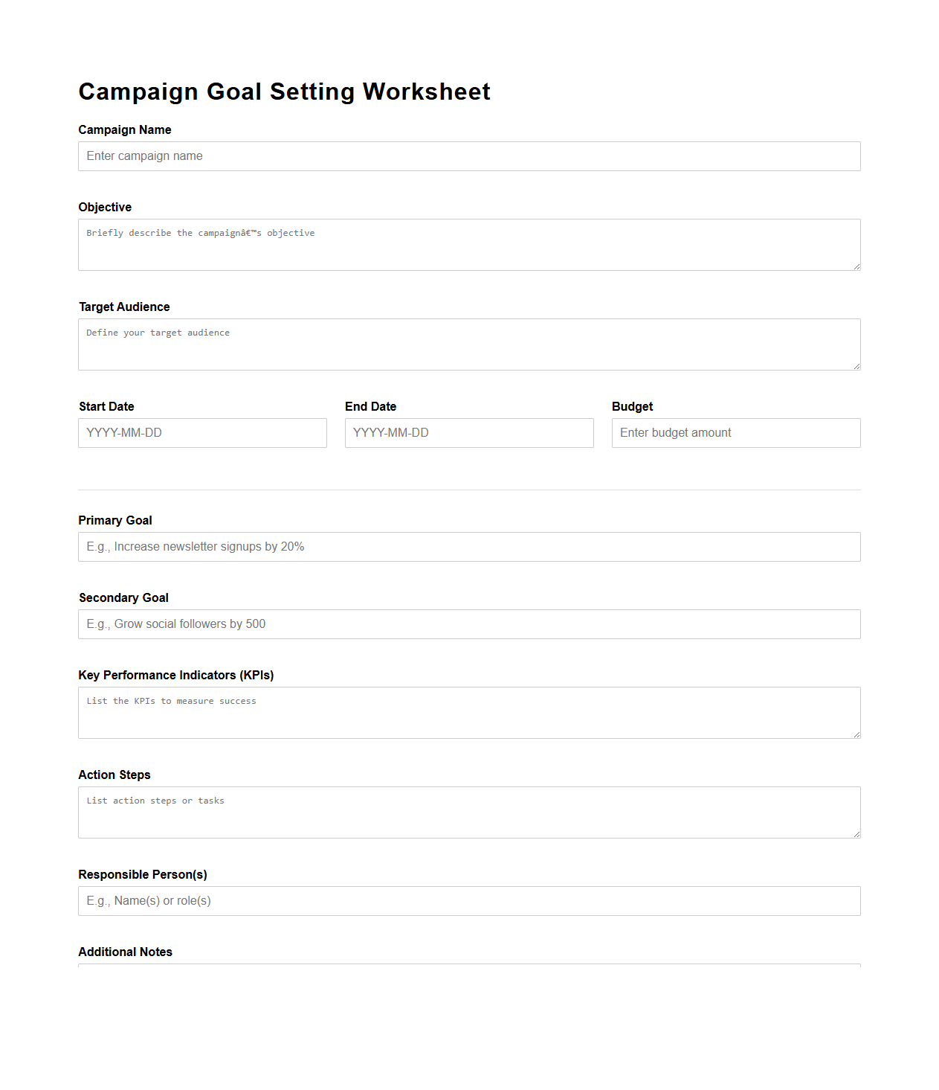
Task: Click the Responsible Person(s) input
Action: coord(468,900)
